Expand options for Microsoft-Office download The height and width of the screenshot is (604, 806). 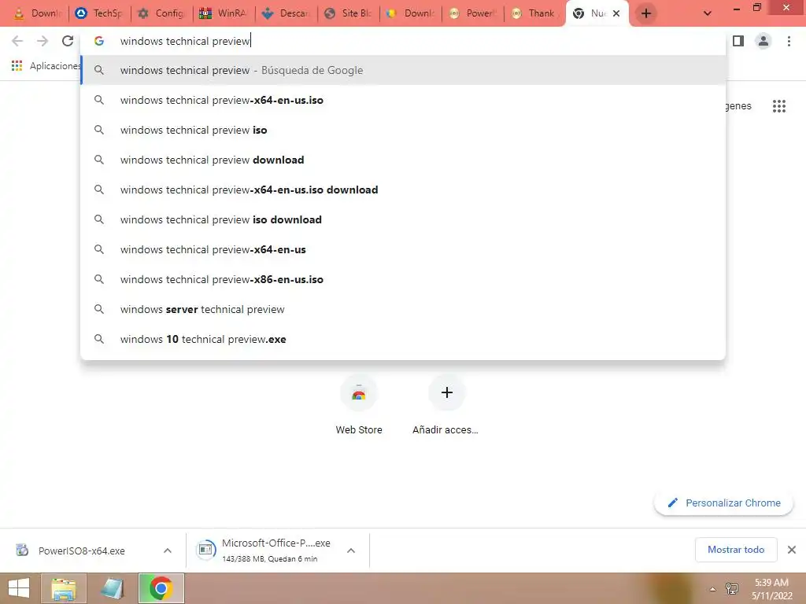click(351, 551)
